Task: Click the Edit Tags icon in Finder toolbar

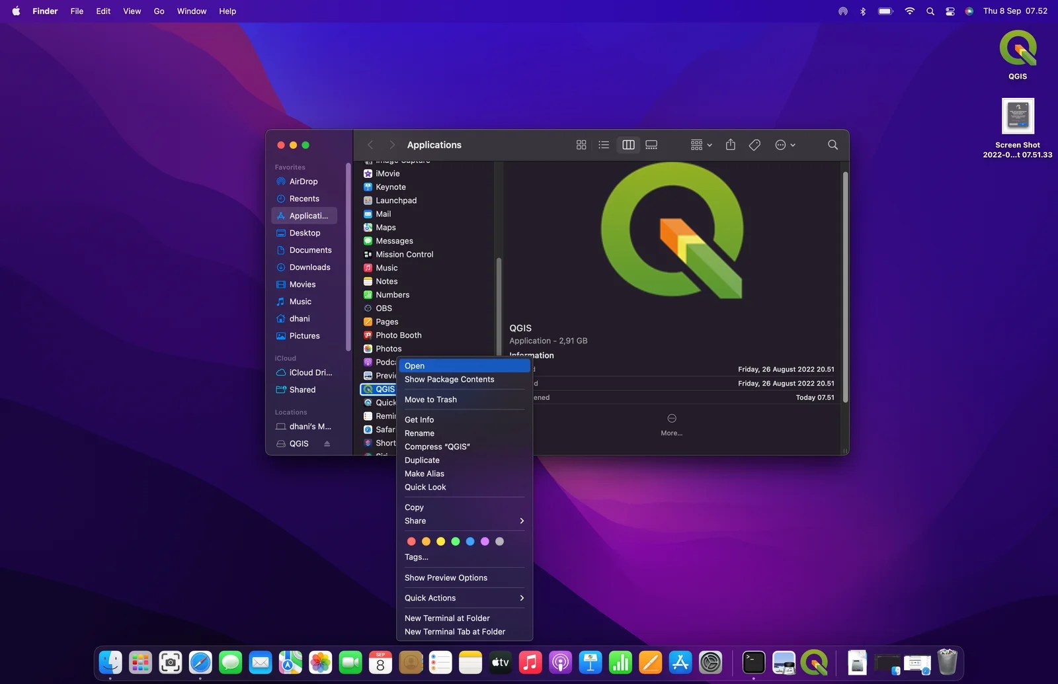Action: (x=754, y=145)
